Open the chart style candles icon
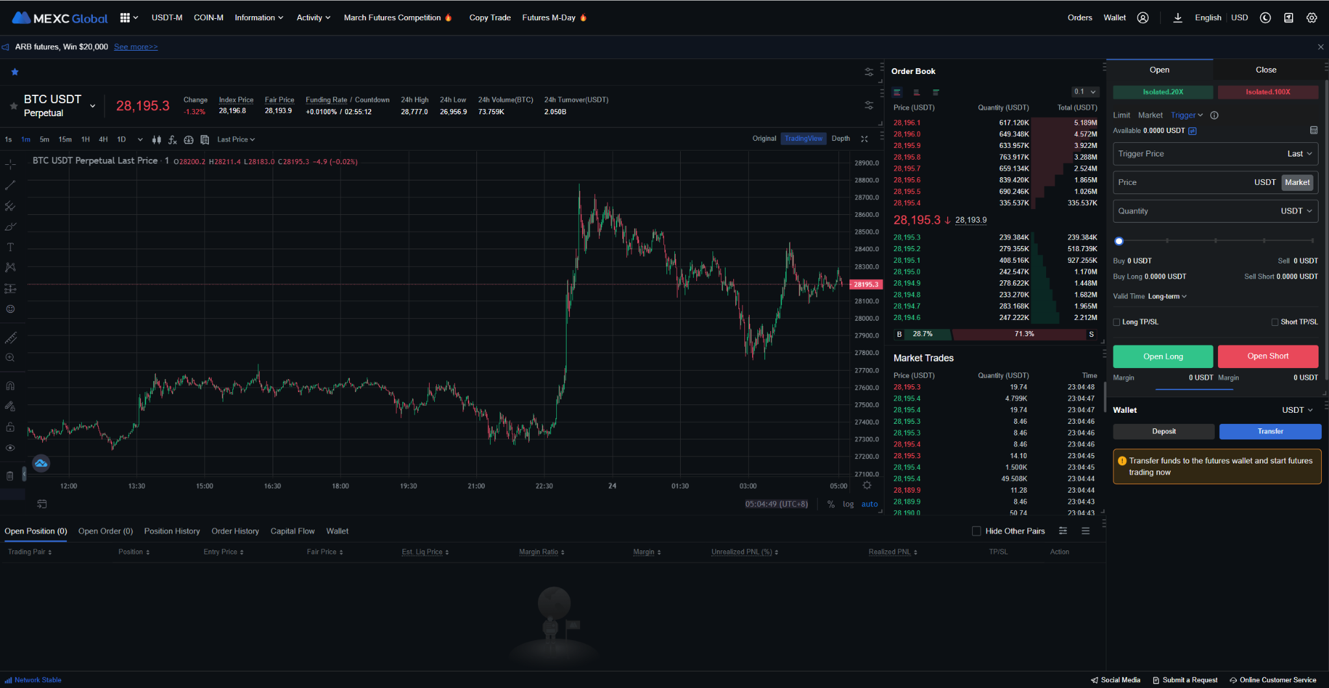This screenshot has height=688, width=1329. [156, 140]
